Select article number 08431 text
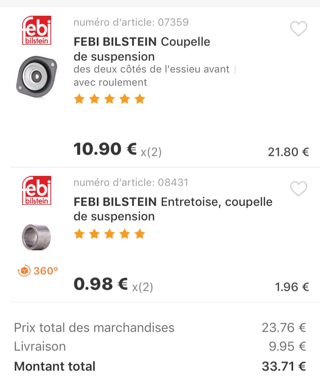The height and width of the screenshot is (388, 320). (131, 182)
